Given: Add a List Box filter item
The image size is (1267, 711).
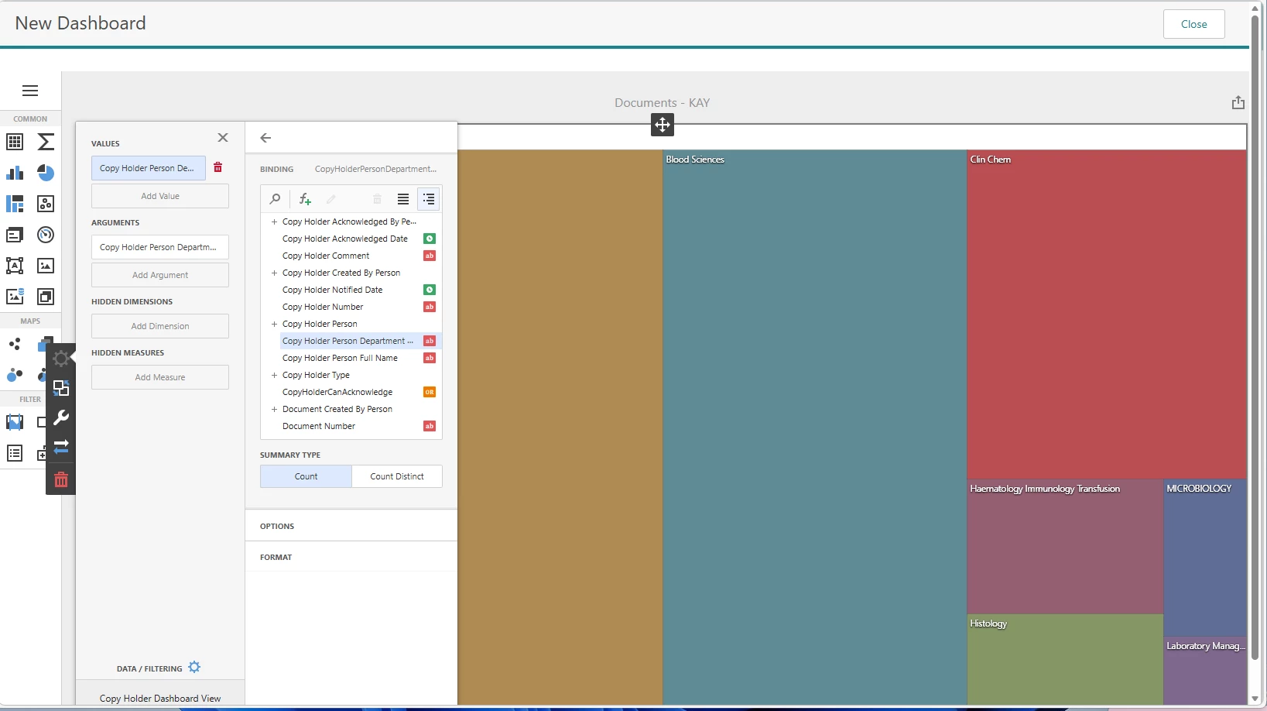Looking at the screenshot, I should tap(15, 453).
